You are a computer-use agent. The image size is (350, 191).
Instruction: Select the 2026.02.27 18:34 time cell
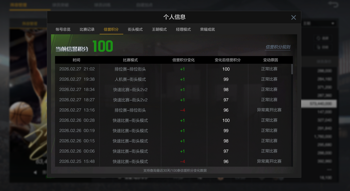point(77,90)
